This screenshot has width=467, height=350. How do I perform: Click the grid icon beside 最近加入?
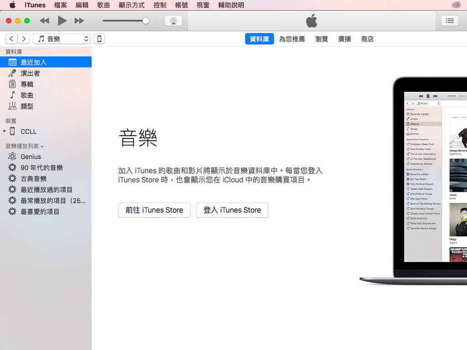[12, 62]
